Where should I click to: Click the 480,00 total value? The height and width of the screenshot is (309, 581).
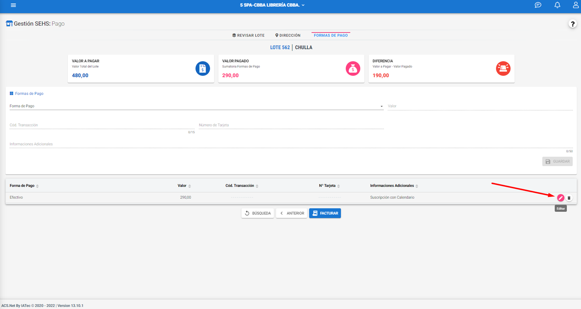pyautogui.click(x=80, y=75)
